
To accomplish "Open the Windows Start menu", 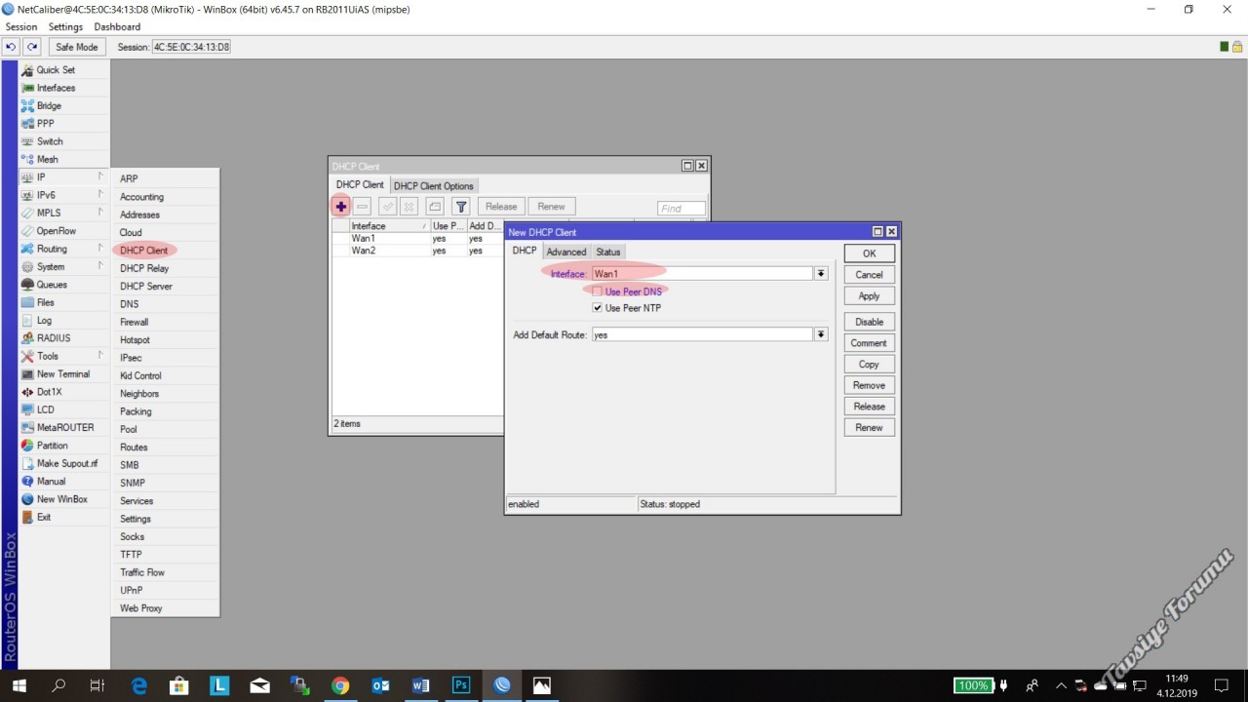I will [19, 685].
